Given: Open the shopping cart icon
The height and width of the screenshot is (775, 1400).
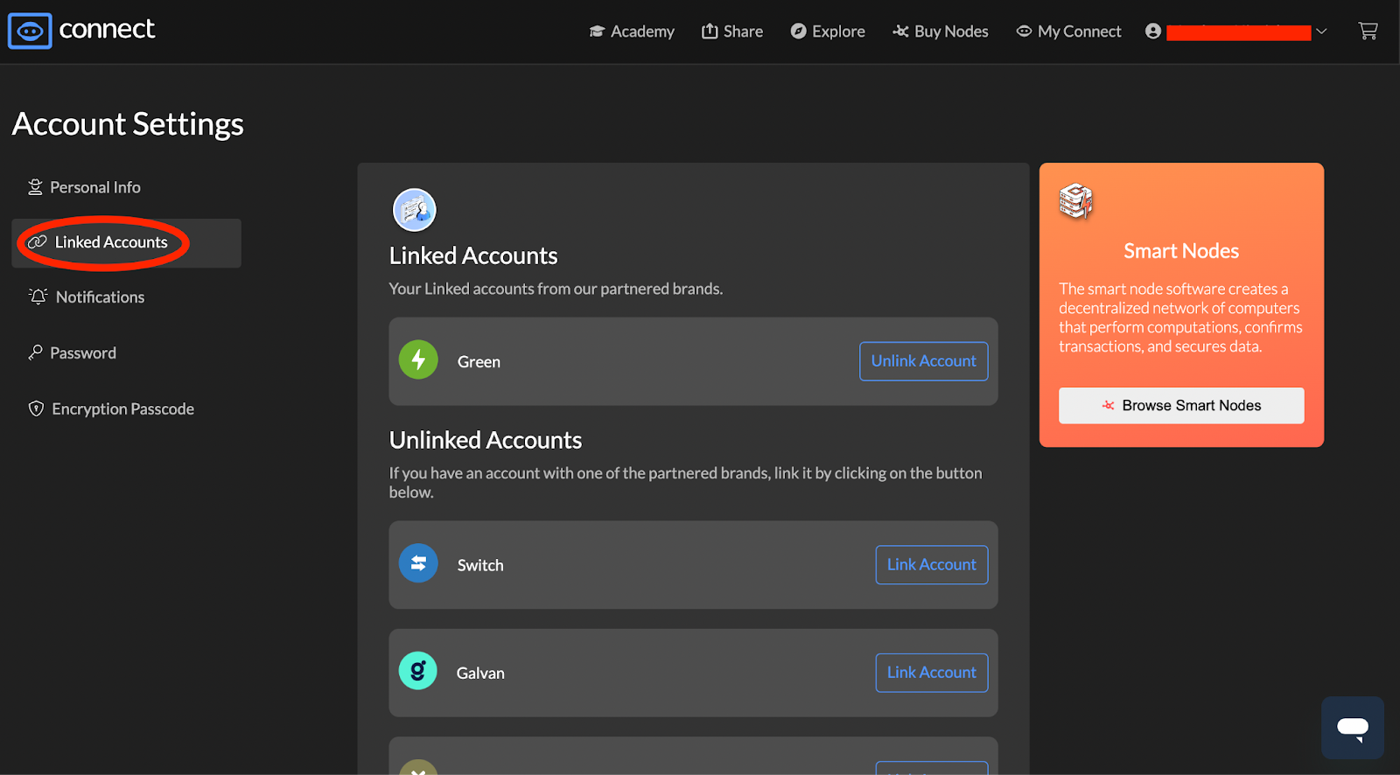Looking at the screenshot, I should click(x=1368, y=31).
